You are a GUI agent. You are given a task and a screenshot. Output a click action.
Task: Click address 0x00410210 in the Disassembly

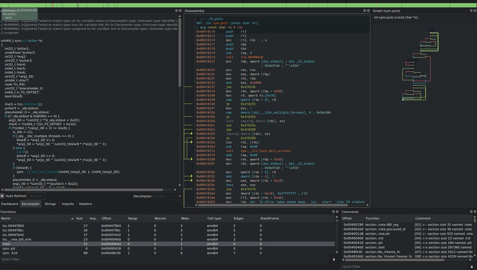[x=206, y=32]
